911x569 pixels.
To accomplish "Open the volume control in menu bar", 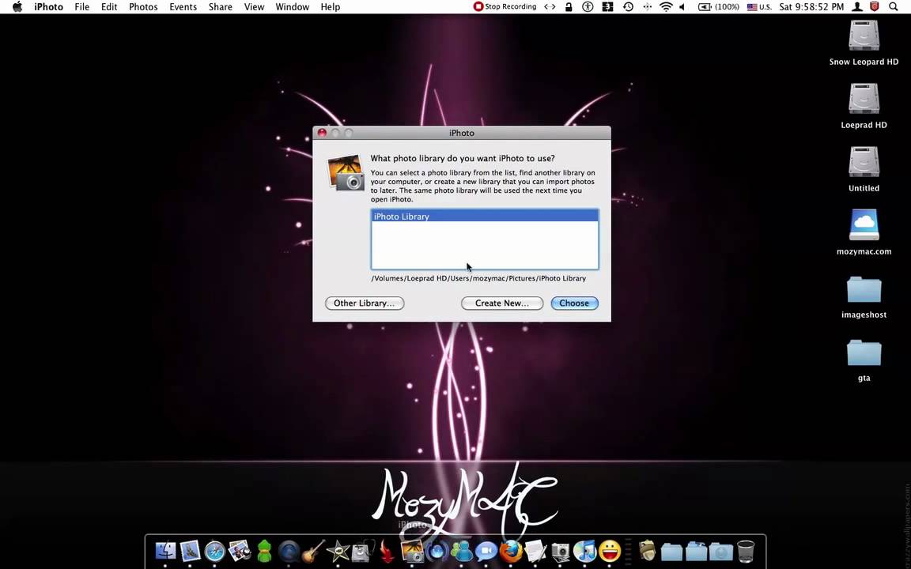I will click(682, 7).
